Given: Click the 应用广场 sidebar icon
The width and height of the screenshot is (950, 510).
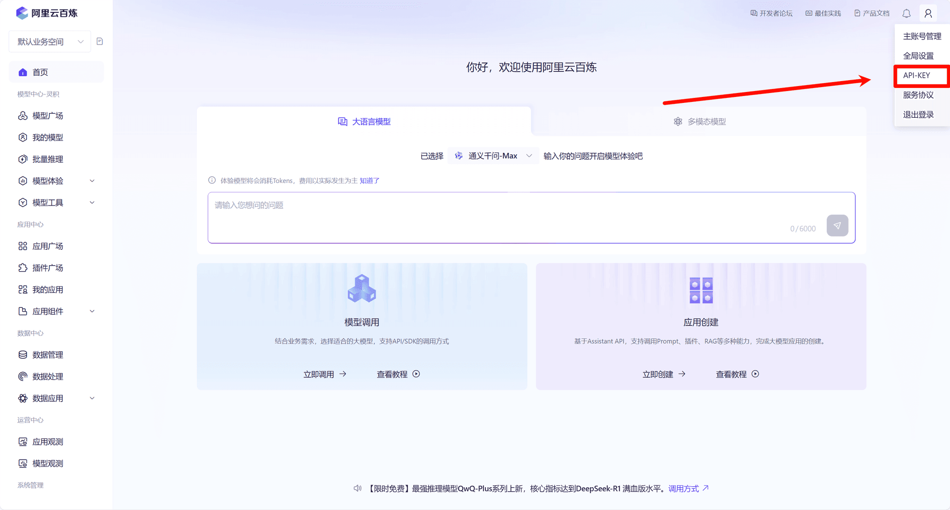Looking at the screenshot, I should (x=23, y=246).
